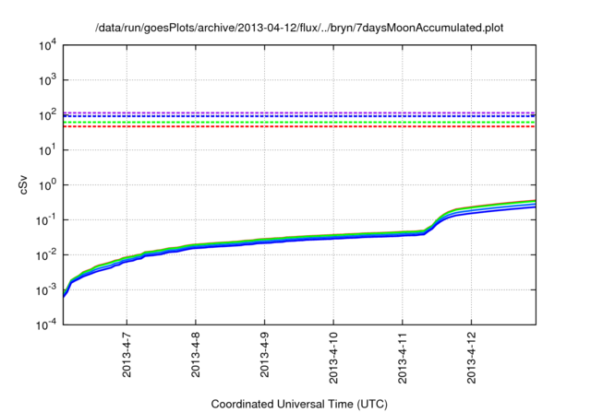
Task: Click the Coordinated Universal Time axis label
Action: coord(299,404)
